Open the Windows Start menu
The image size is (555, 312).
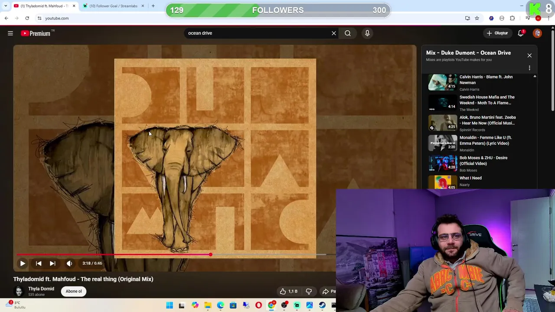170,305
